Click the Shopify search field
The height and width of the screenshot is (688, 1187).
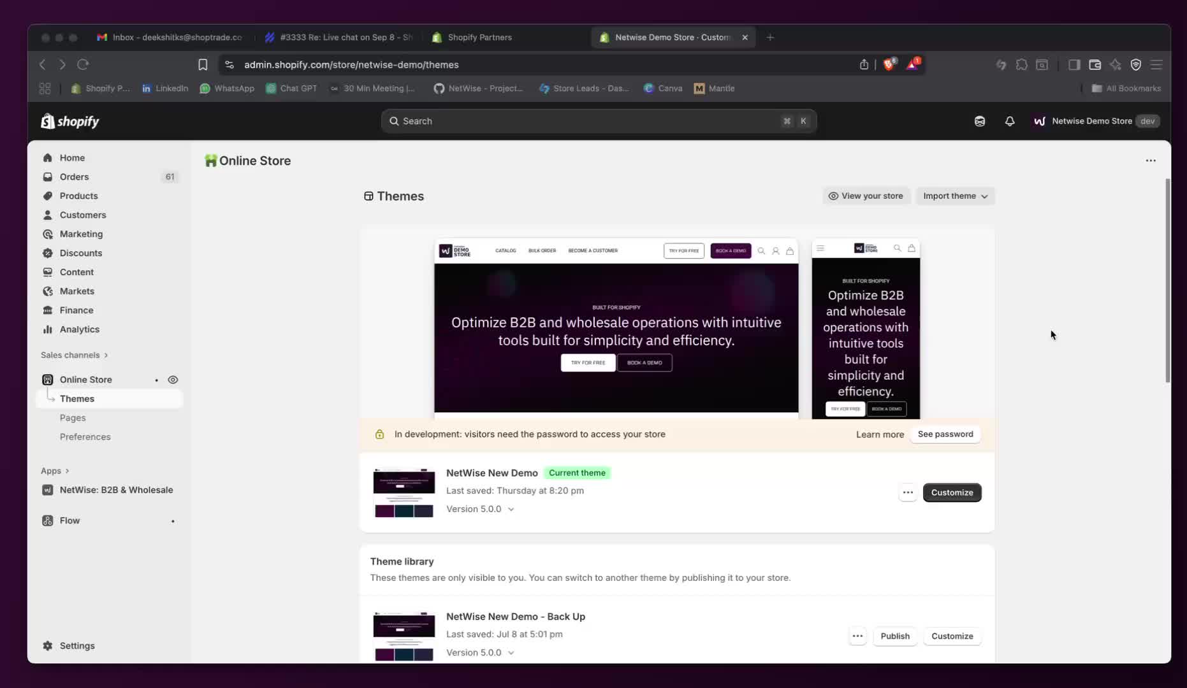click(599, 121)
